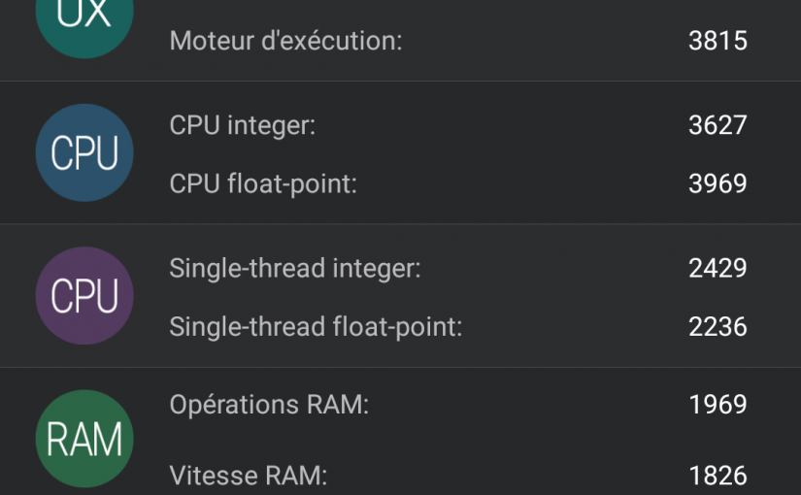The image size is (801, 495).
Task: Select the CPU float-point label
Action: point(263,183)
